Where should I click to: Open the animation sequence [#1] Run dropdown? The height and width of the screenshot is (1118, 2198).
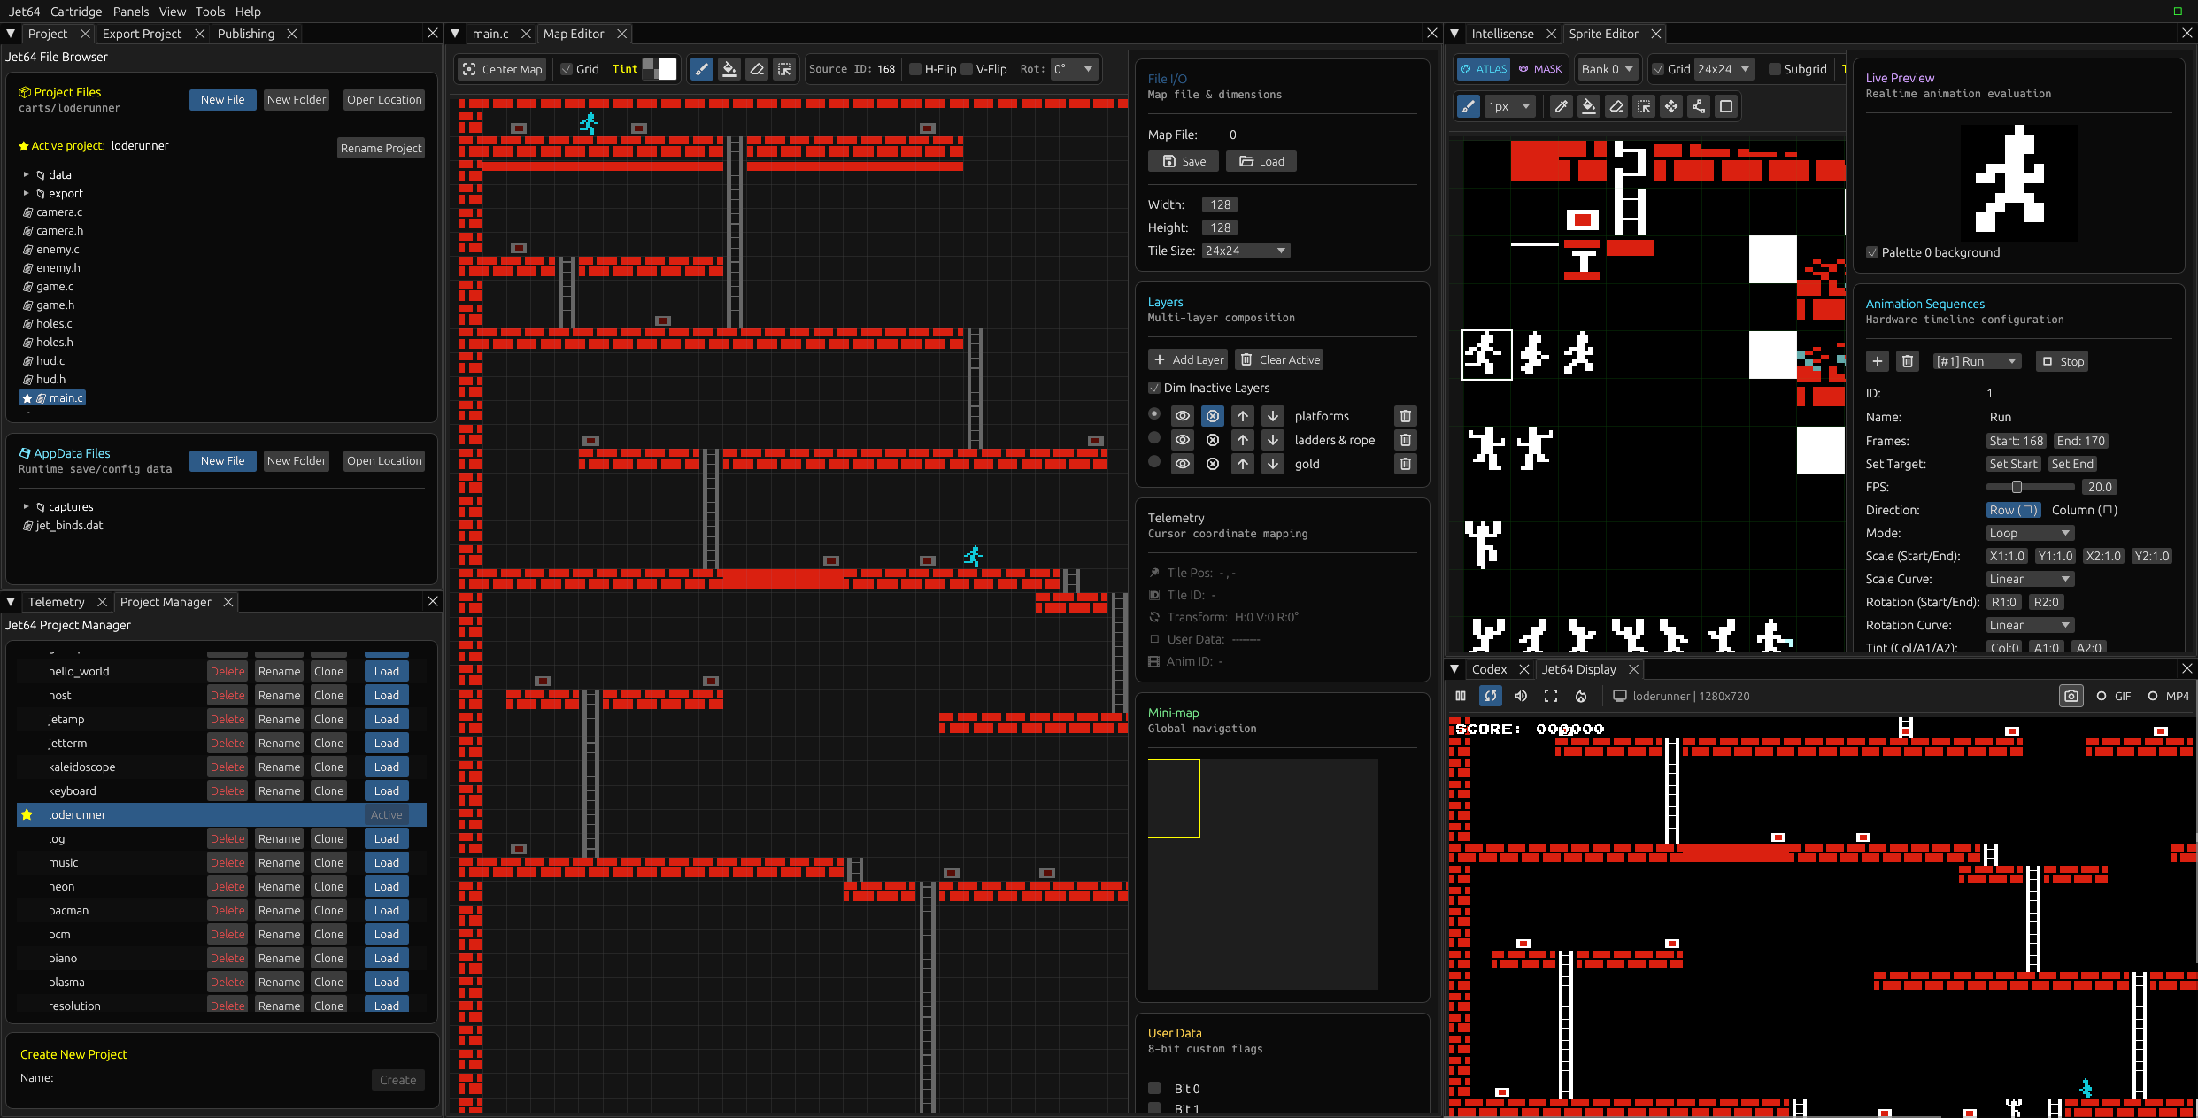point(1976,361)
